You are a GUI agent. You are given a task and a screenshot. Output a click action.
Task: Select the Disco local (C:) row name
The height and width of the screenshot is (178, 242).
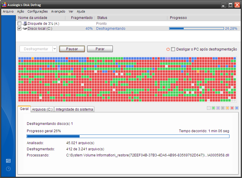[x=40, y=29]
